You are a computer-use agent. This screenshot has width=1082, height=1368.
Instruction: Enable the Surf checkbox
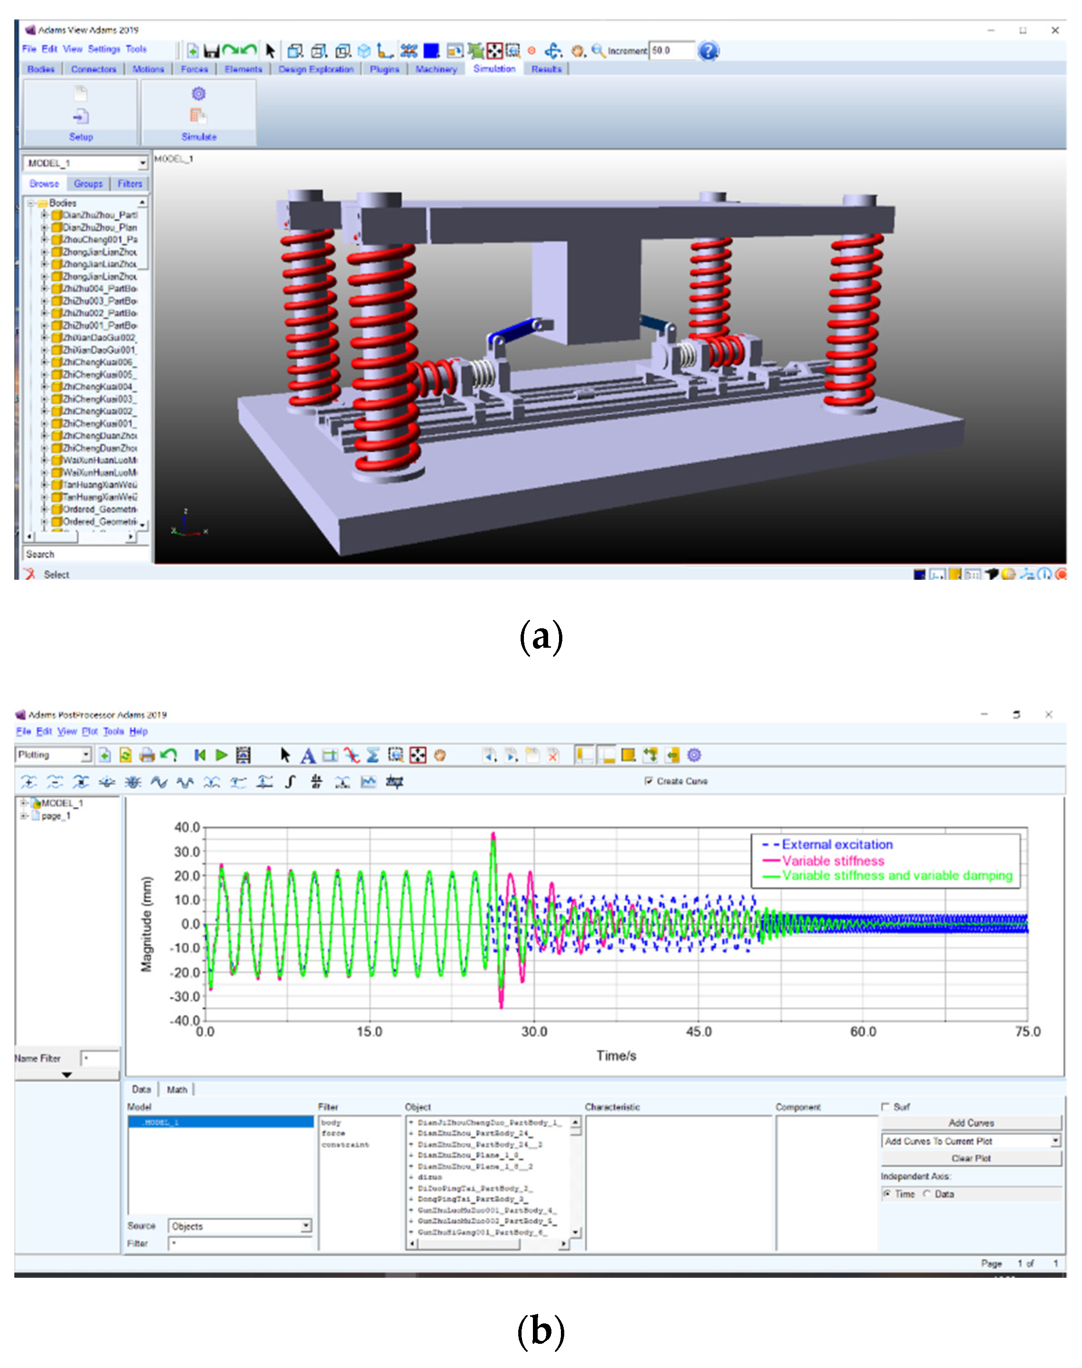(886, 1107)
